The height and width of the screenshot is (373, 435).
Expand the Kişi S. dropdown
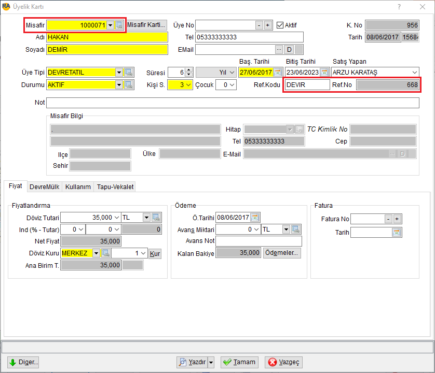tap(188, 85)
